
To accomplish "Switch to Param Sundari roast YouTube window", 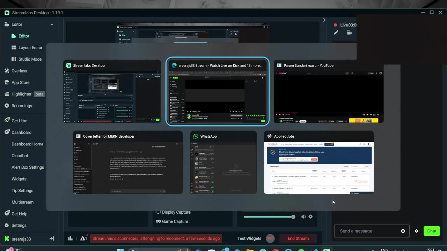I will [x=329, y=91].
